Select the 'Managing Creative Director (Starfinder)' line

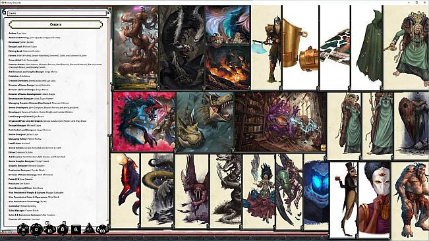point(39,103)
